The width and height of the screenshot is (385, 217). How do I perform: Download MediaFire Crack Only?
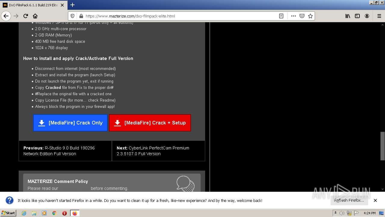click(x=70, y=123)
